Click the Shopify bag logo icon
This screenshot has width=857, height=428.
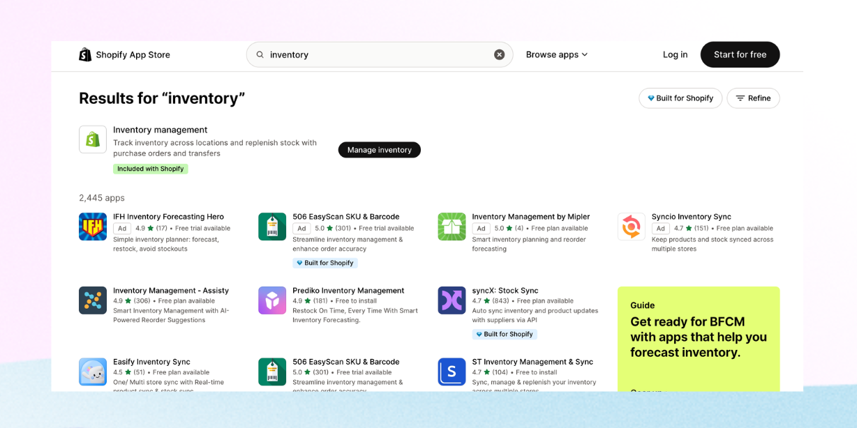pyautogui.click(x=85, y=54)
